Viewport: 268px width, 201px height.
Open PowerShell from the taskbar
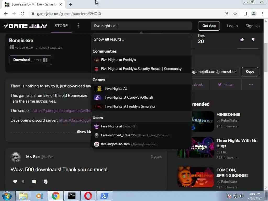[104, 196]
